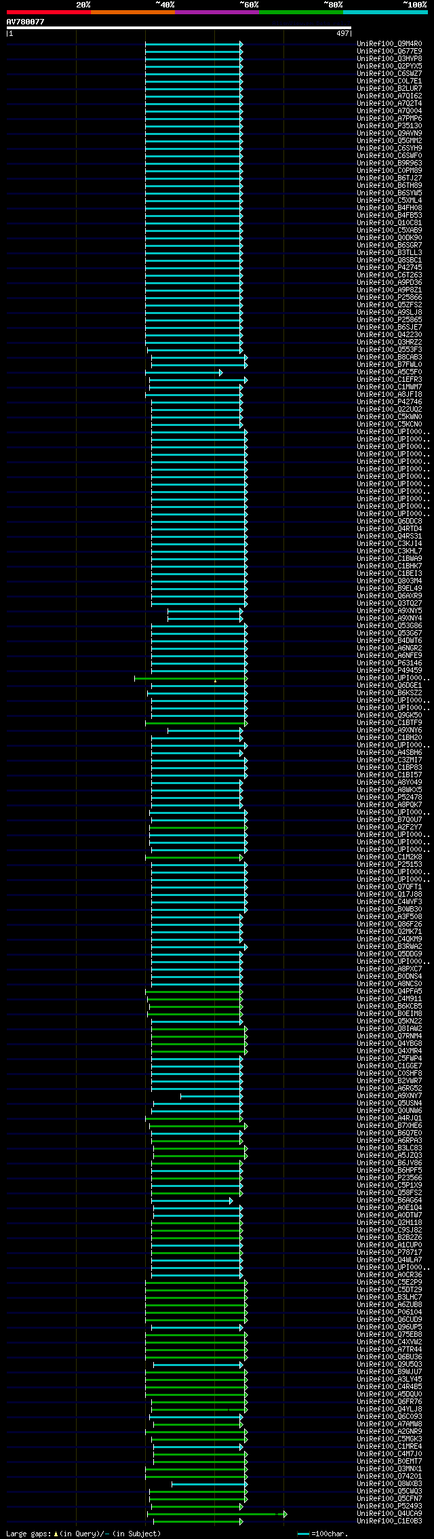Click the long green bar for UniRef100_Q4UCA9
434x1539 pixels.
click(217, 1514)
